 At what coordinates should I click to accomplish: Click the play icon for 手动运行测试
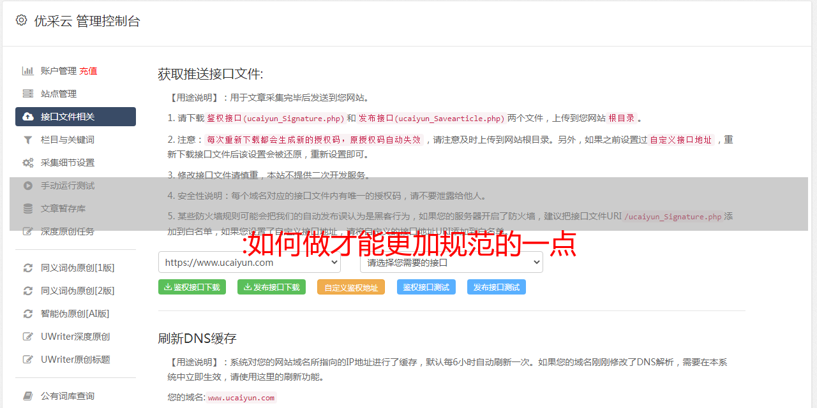[x=28, y=186]
